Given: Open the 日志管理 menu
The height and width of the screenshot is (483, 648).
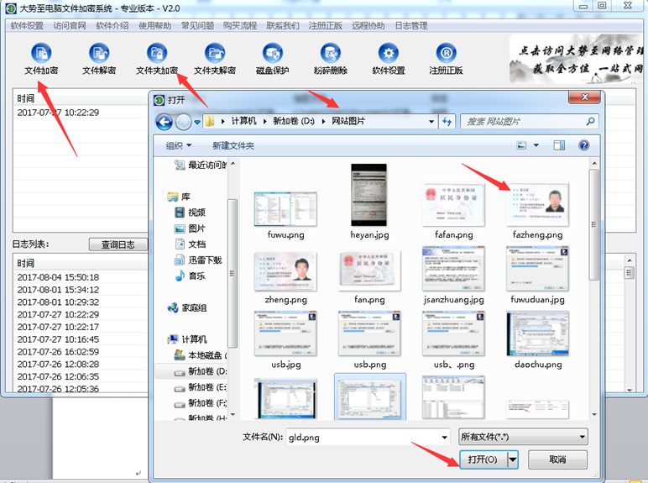Looking at the screenshot, I should point(410,26).
